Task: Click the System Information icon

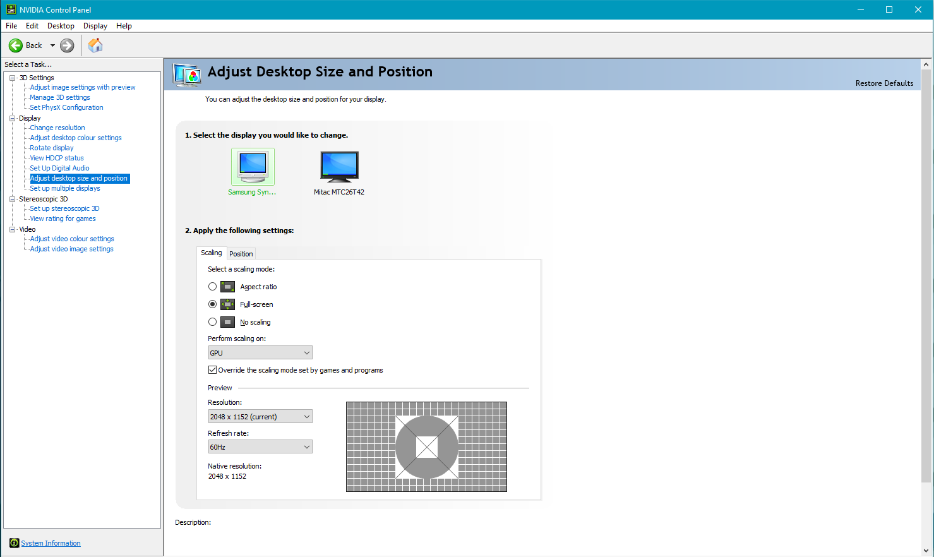Action: pos(15,543)
